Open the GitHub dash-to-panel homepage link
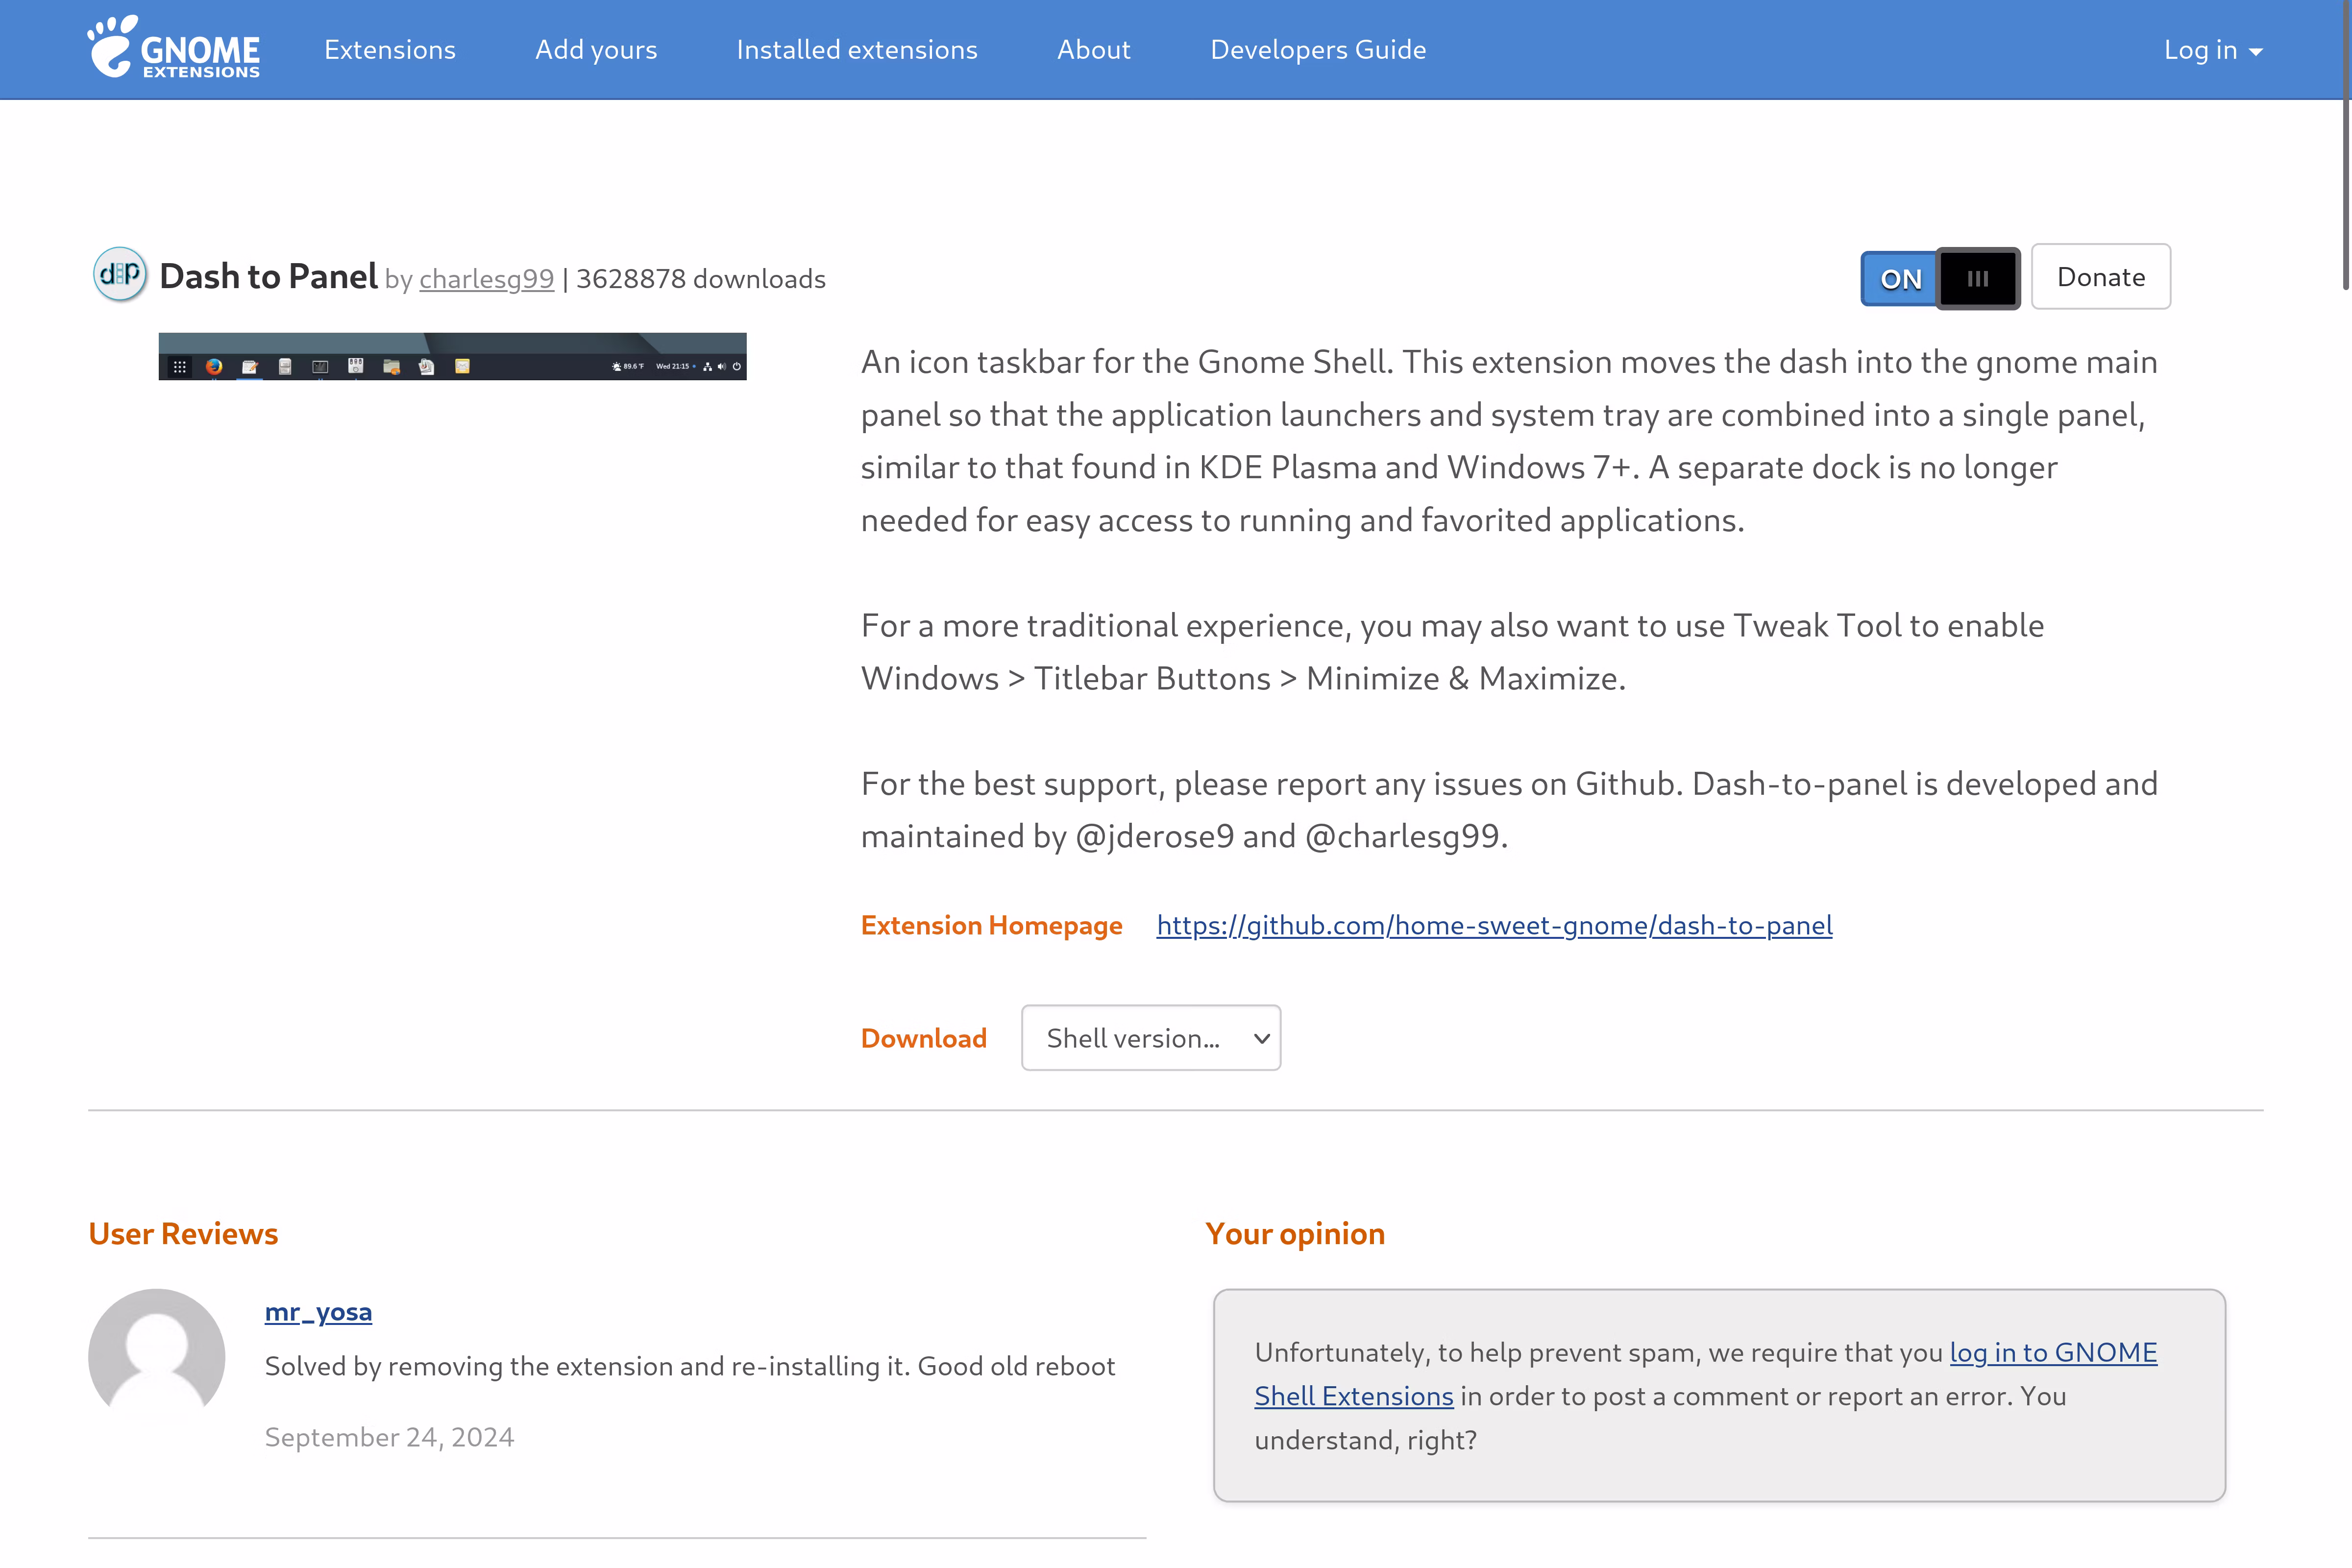This screenshot has width=2352, height=1568. [x=1494, y=926]
